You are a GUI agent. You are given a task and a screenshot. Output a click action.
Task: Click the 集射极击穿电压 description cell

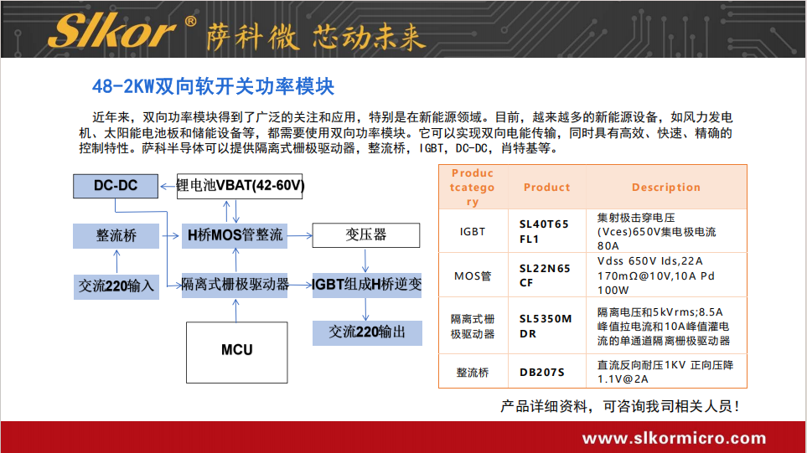[666, 231]
